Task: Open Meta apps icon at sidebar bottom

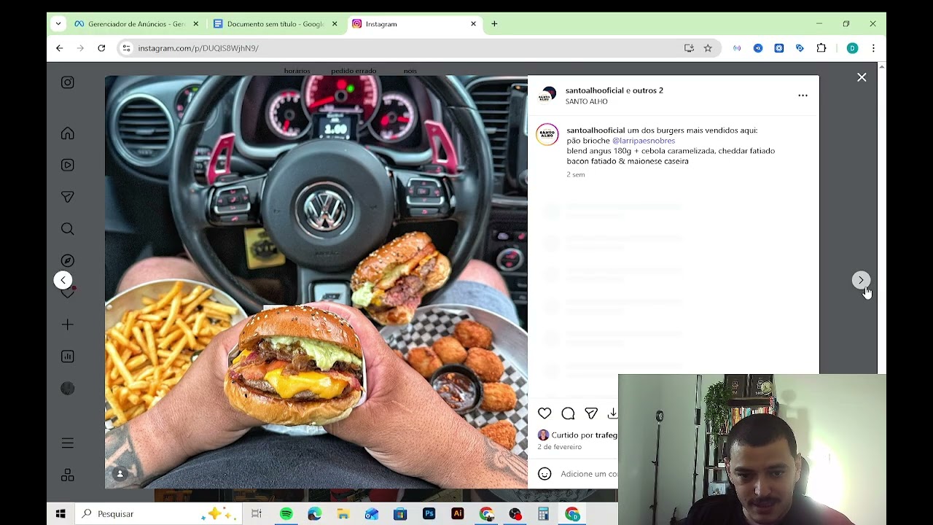Action: pyautogui.click(x=67, y=475)
